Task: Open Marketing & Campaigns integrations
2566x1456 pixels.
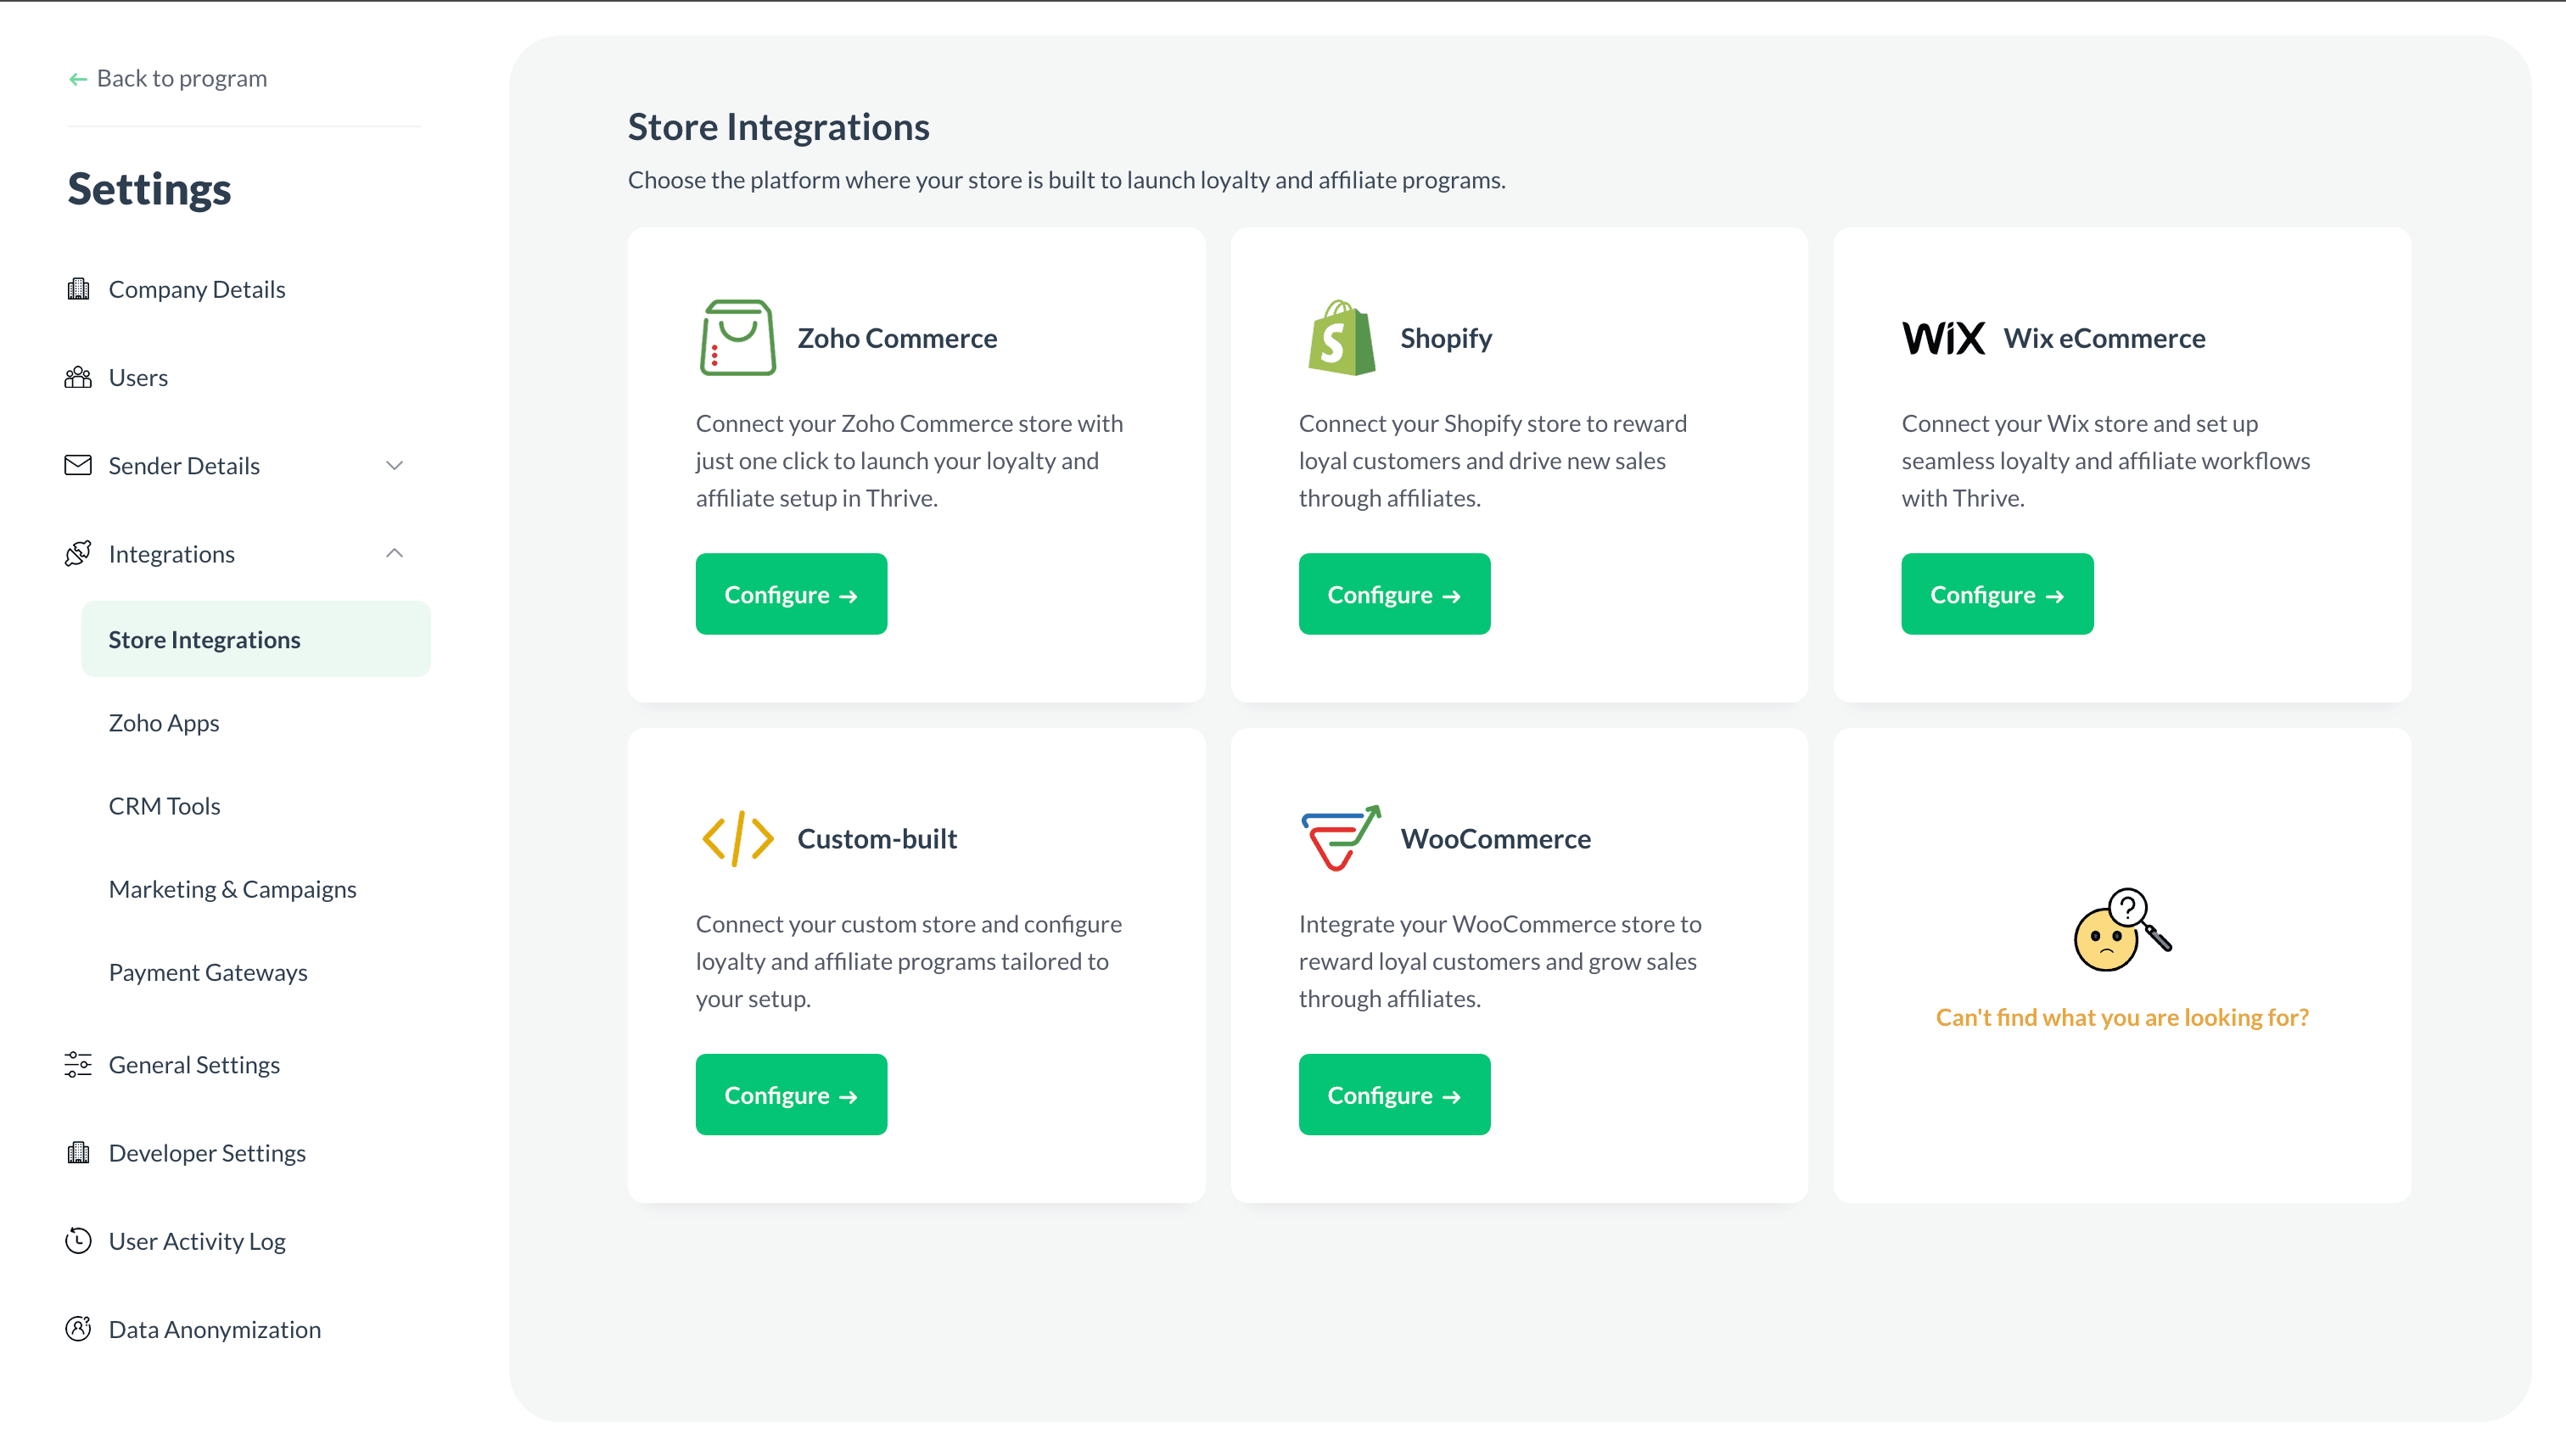Action: point(232,889)
